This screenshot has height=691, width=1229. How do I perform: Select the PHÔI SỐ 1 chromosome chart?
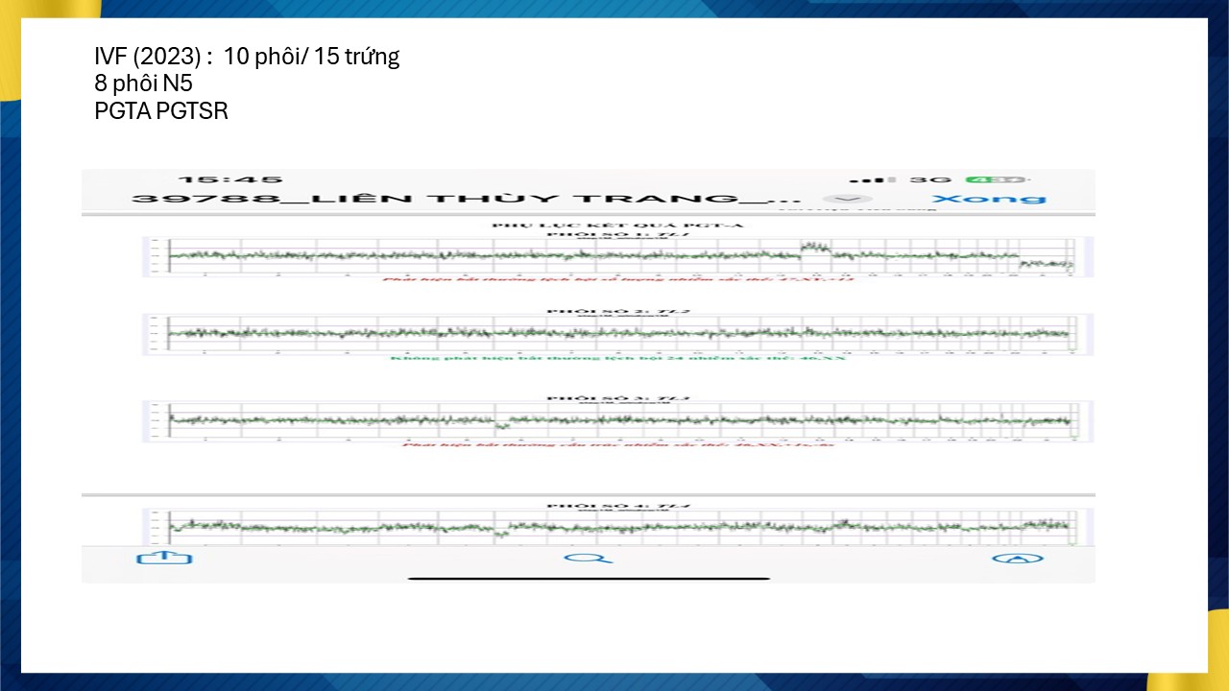[618, 256]
